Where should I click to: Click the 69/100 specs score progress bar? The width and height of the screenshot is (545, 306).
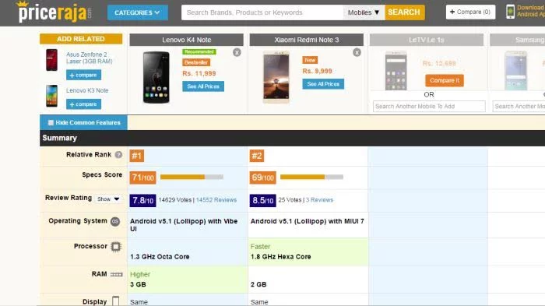click(311, 177)
